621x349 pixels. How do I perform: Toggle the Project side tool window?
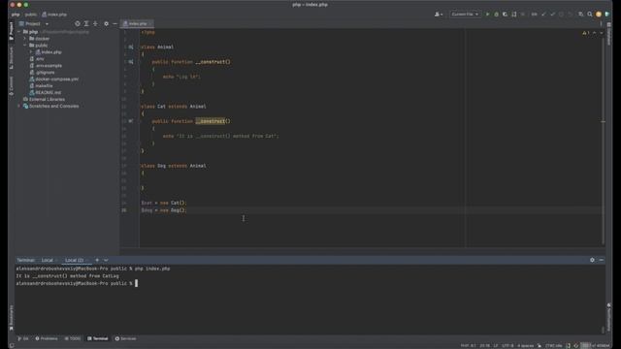[11, 31]
